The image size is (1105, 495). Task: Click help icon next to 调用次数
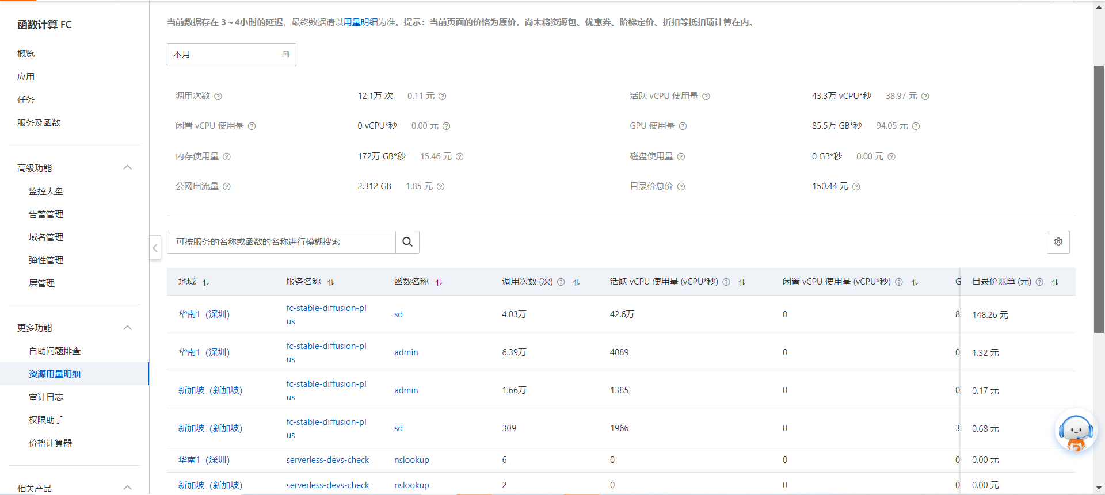218,97
